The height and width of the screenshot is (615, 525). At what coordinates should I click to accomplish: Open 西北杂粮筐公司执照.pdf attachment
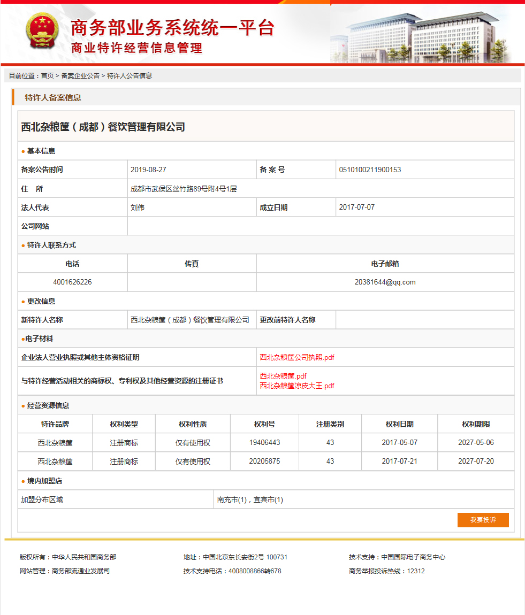point(297,357)
